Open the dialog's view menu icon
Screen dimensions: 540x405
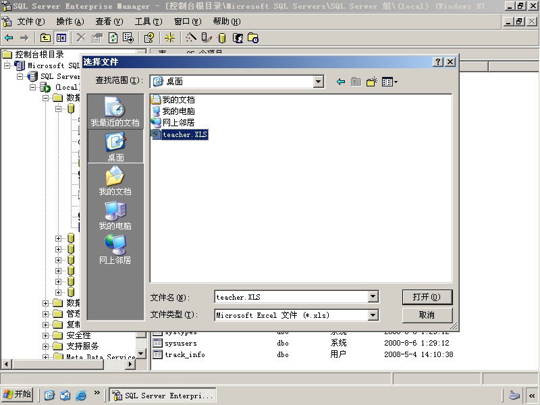pos(389,82)
